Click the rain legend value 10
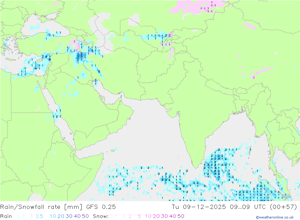The image size is (300, 220). [53, 216]
